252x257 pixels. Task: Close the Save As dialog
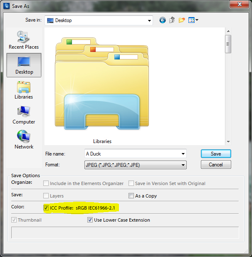[240, 4]
